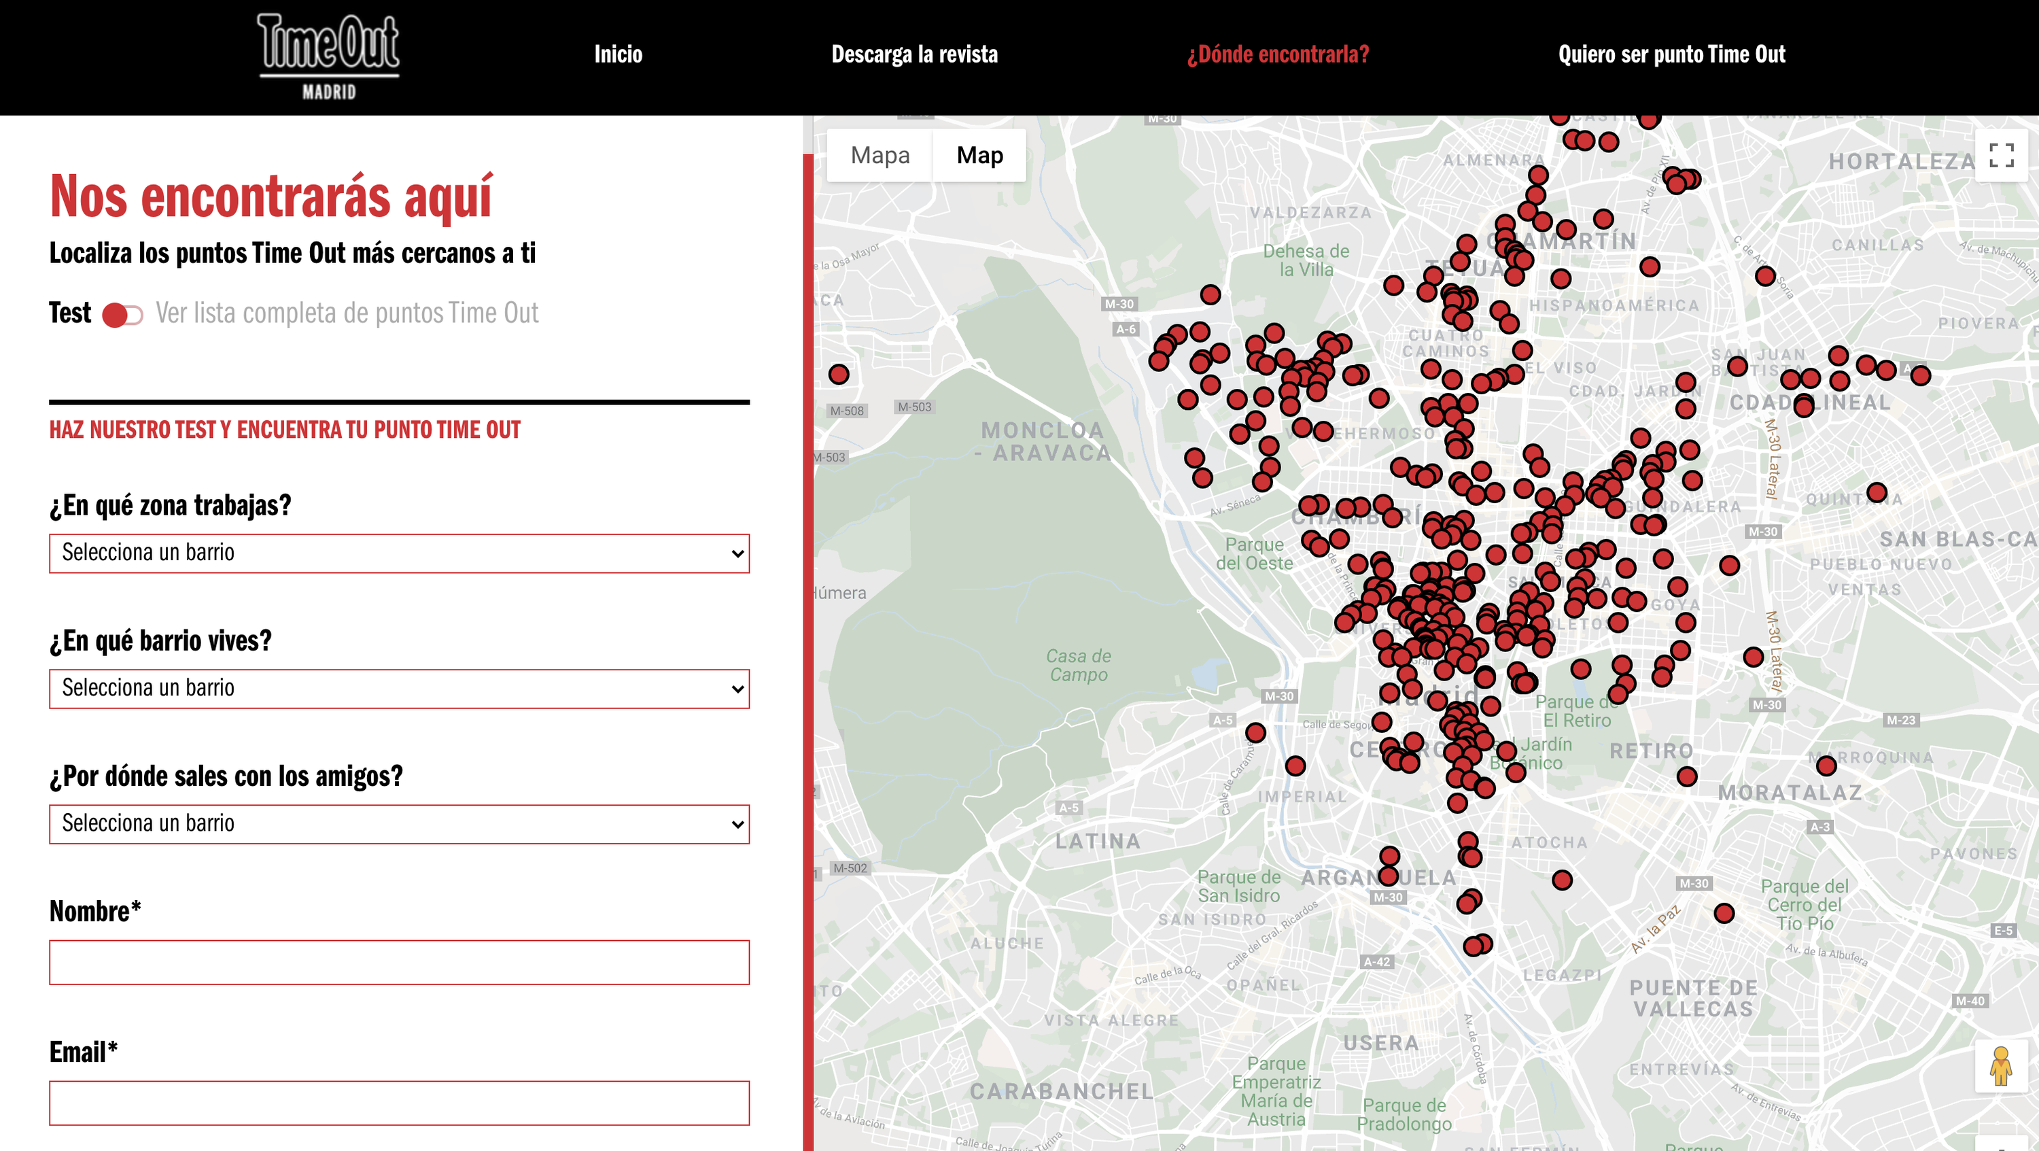Open Descarga la revista menu item
The height and width of the screenshot is (1151, 2039).
pyautogui.click(x=914, y=54)
